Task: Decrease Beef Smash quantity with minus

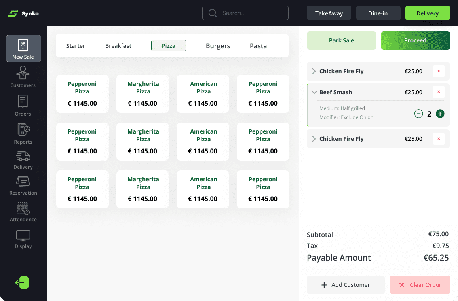Action: click(418, 114)
